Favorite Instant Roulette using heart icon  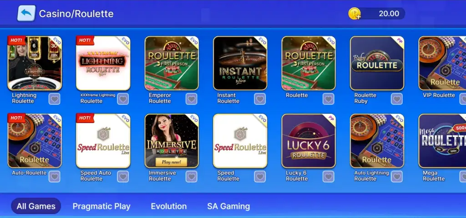[260, 99]
